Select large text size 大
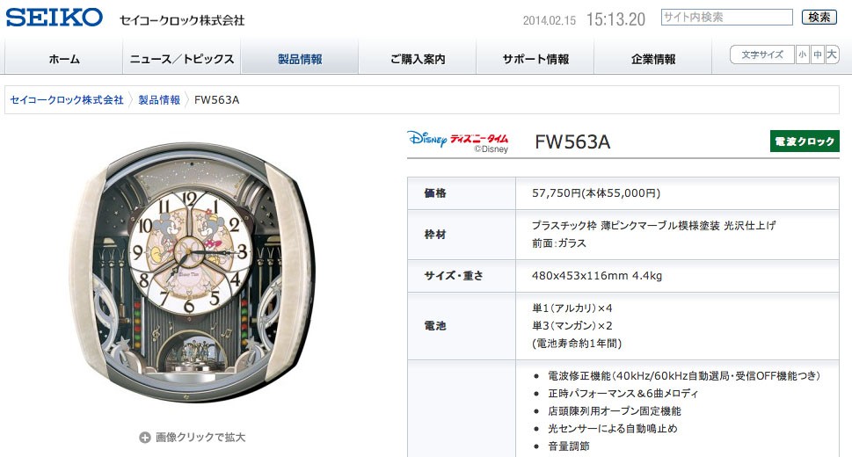852x457 pixels. pos(832,54)
